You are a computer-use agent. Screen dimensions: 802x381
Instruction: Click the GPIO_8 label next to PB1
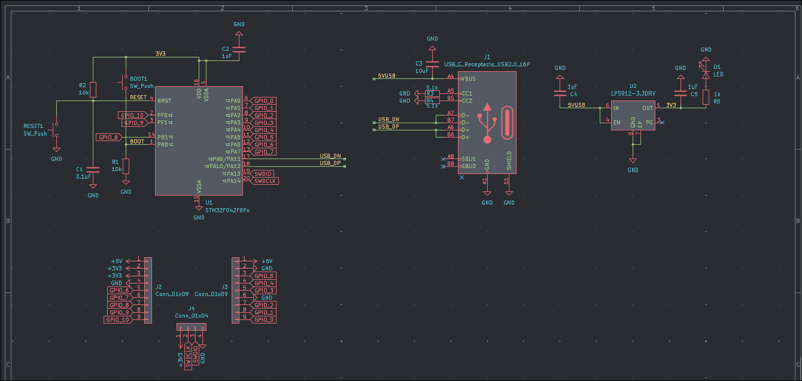109,138
